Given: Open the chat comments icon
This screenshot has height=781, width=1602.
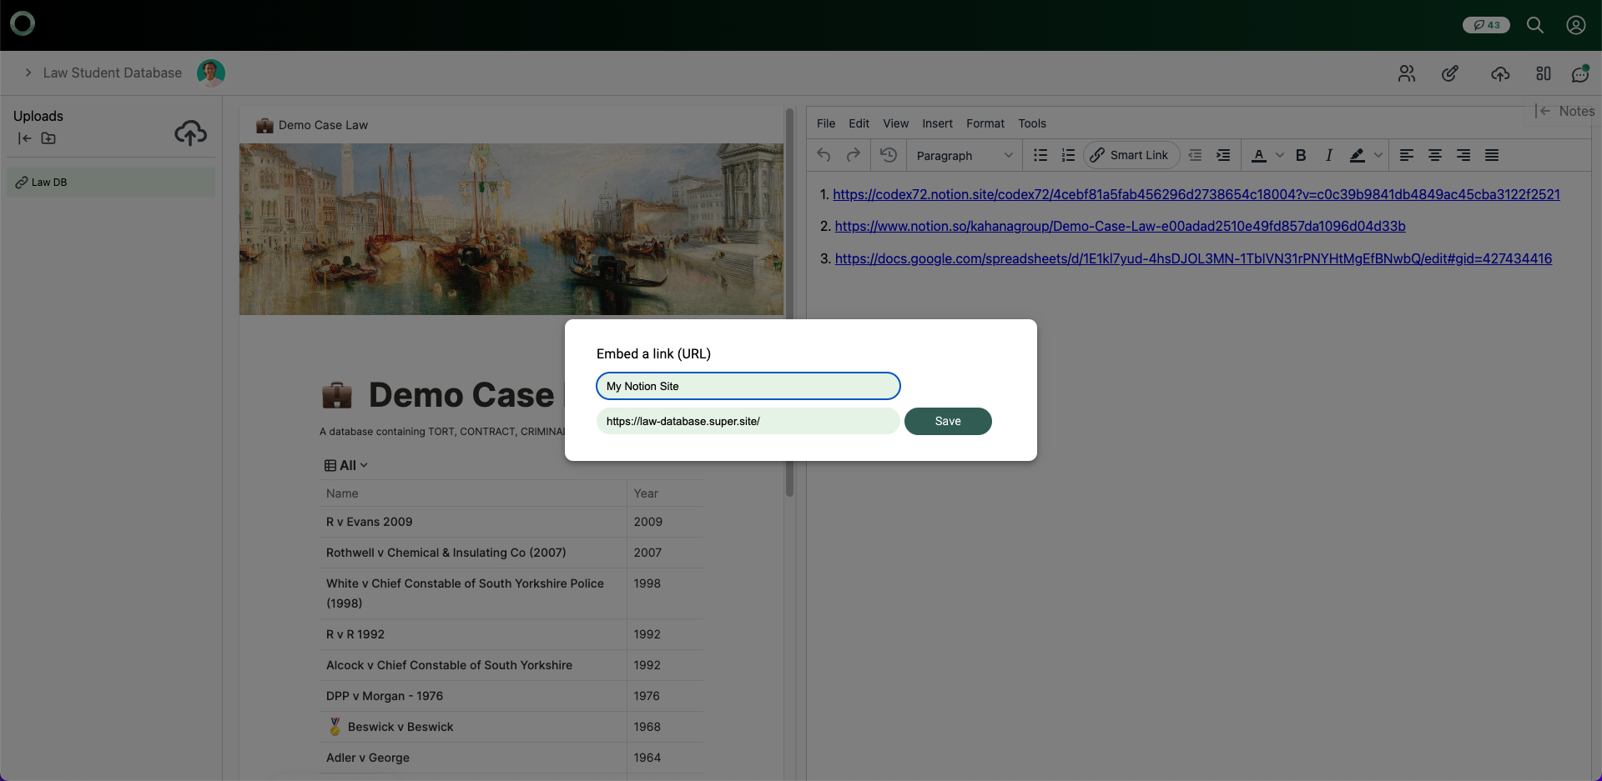Looking at the screenshot, I should [1580, 73].
